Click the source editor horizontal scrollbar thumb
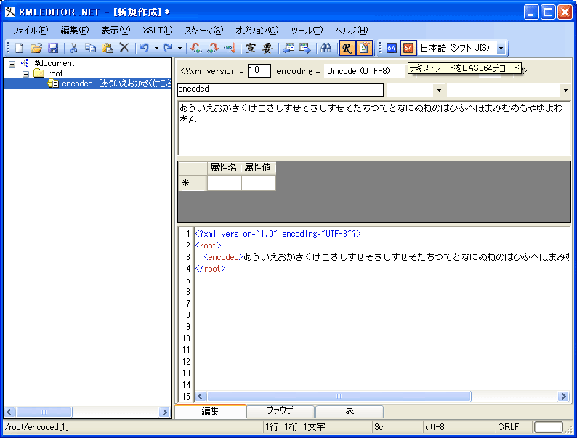This screenshot has width=577, height=438. (x=339, y=396)
